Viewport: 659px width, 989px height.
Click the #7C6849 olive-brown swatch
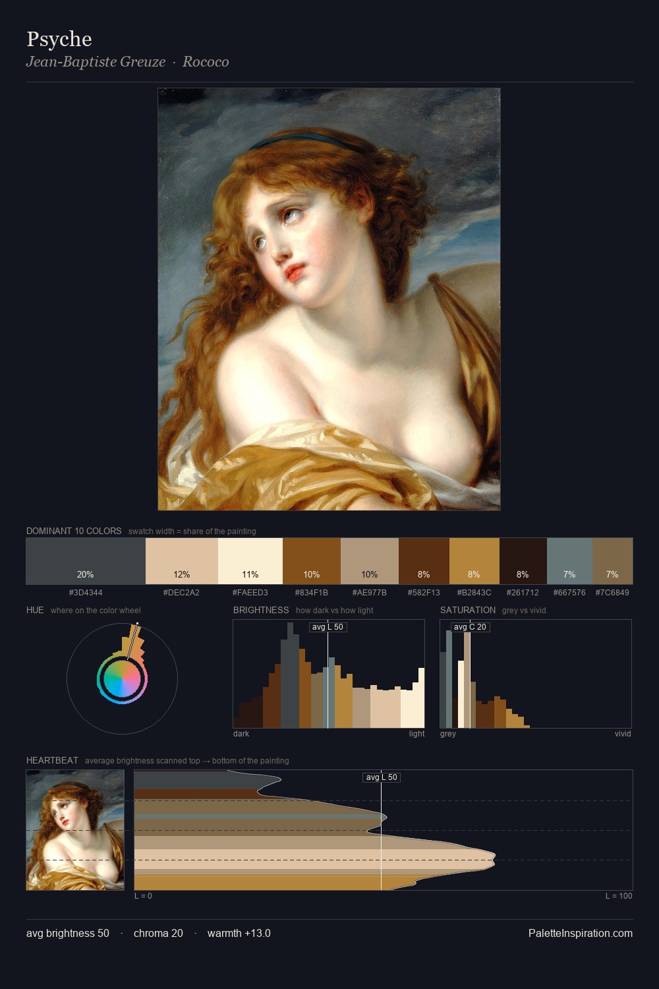tap(612, 561)
